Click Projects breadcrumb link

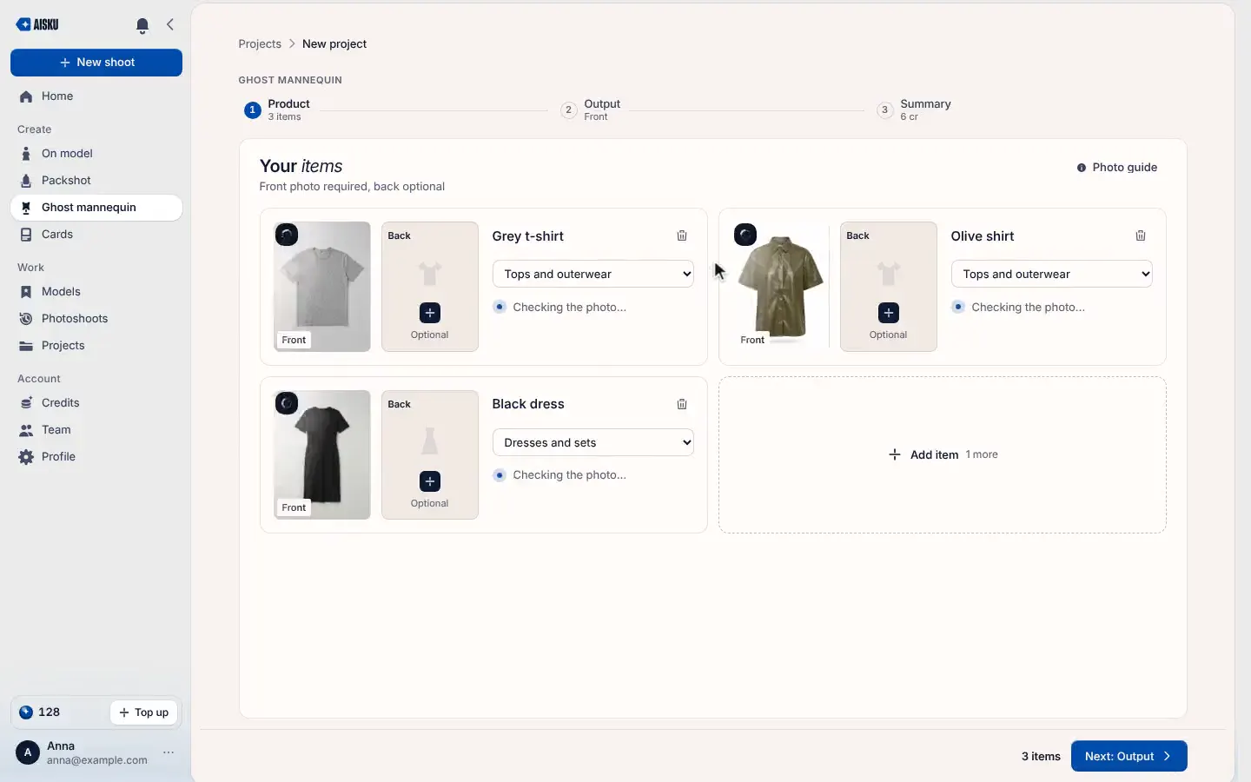click(260, 44)
